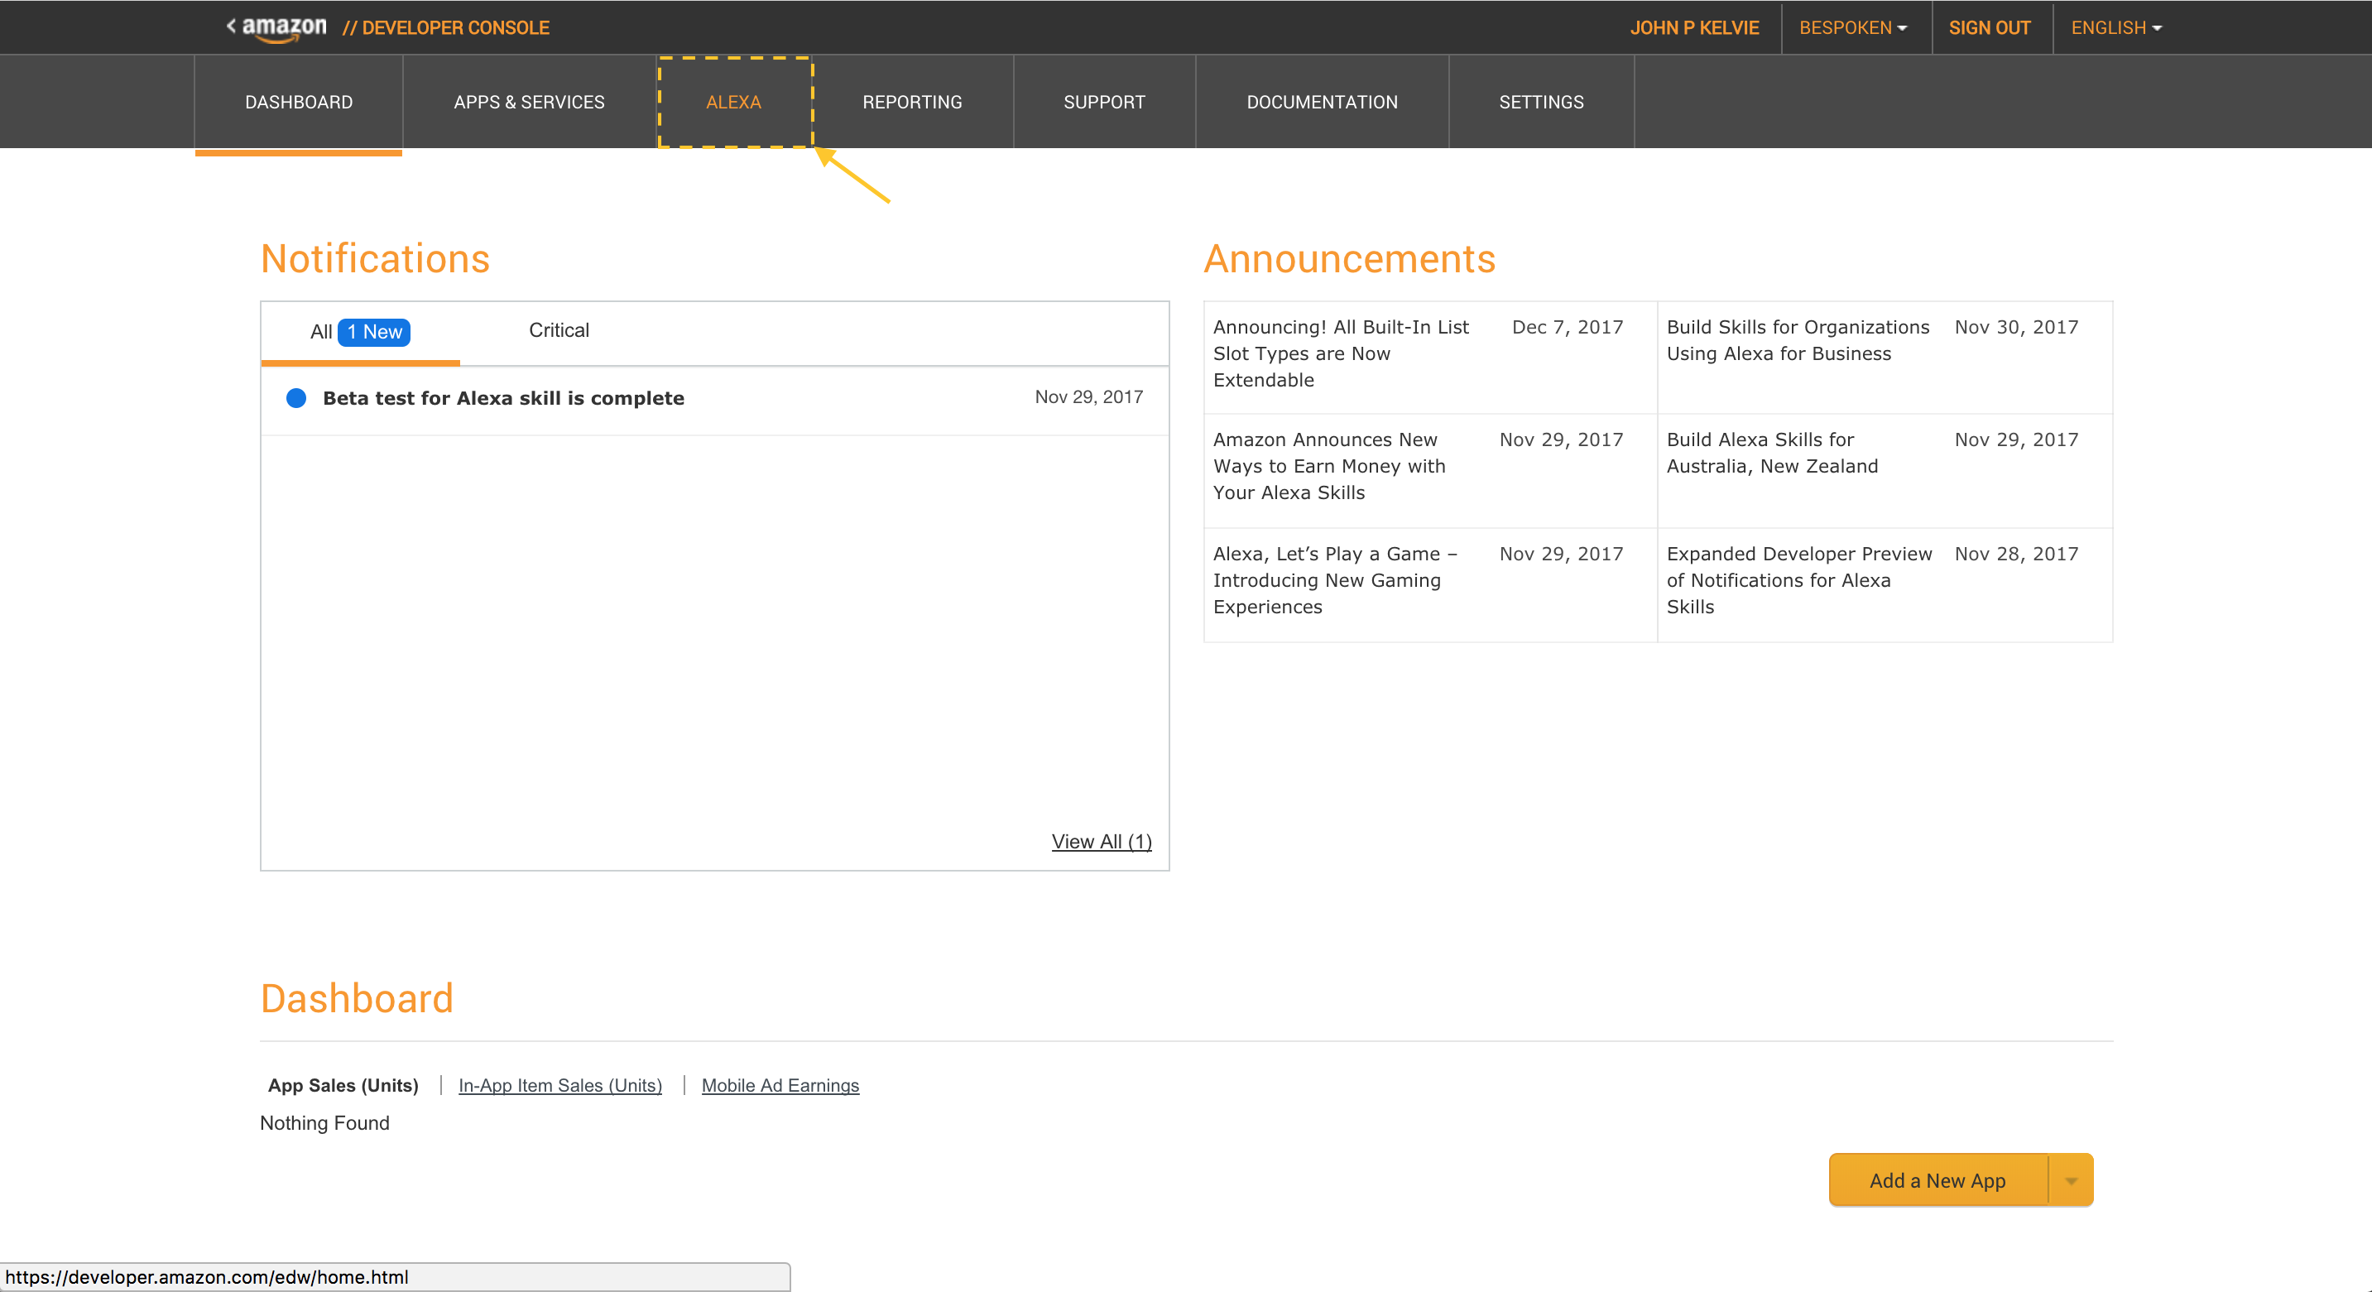Click the notification date Nov 29, 2017
The width and height of the screenshot is (2372, 1292).
[1088, 397]
